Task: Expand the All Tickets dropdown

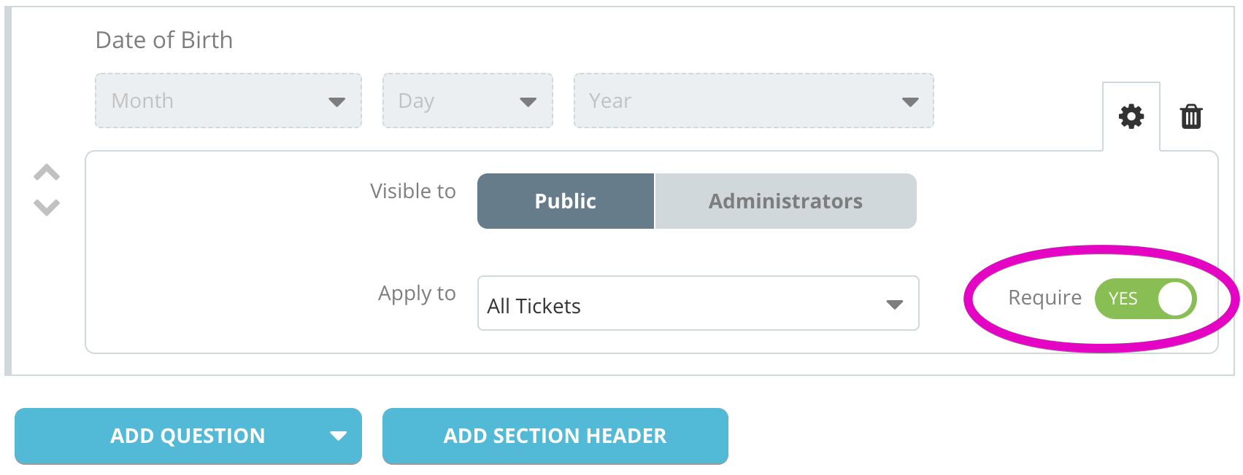Action: click(x=699, y=303)
